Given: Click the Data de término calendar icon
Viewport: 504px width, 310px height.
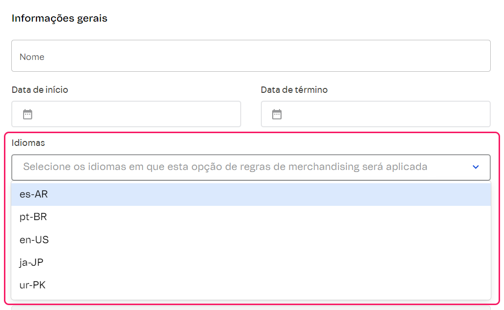Looking at the screenshot, I should coord(277,114).
